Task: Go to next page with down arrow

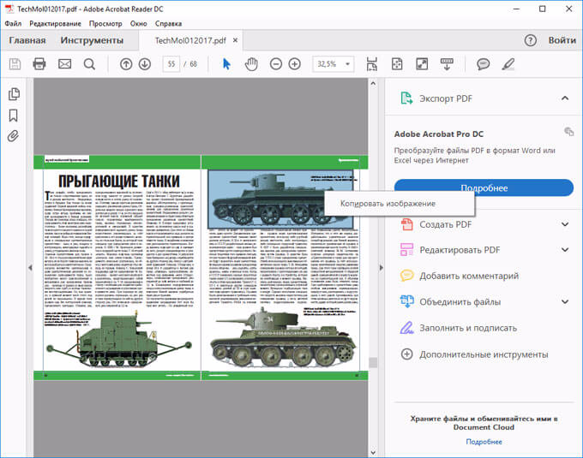Action: tap(145, 64)
